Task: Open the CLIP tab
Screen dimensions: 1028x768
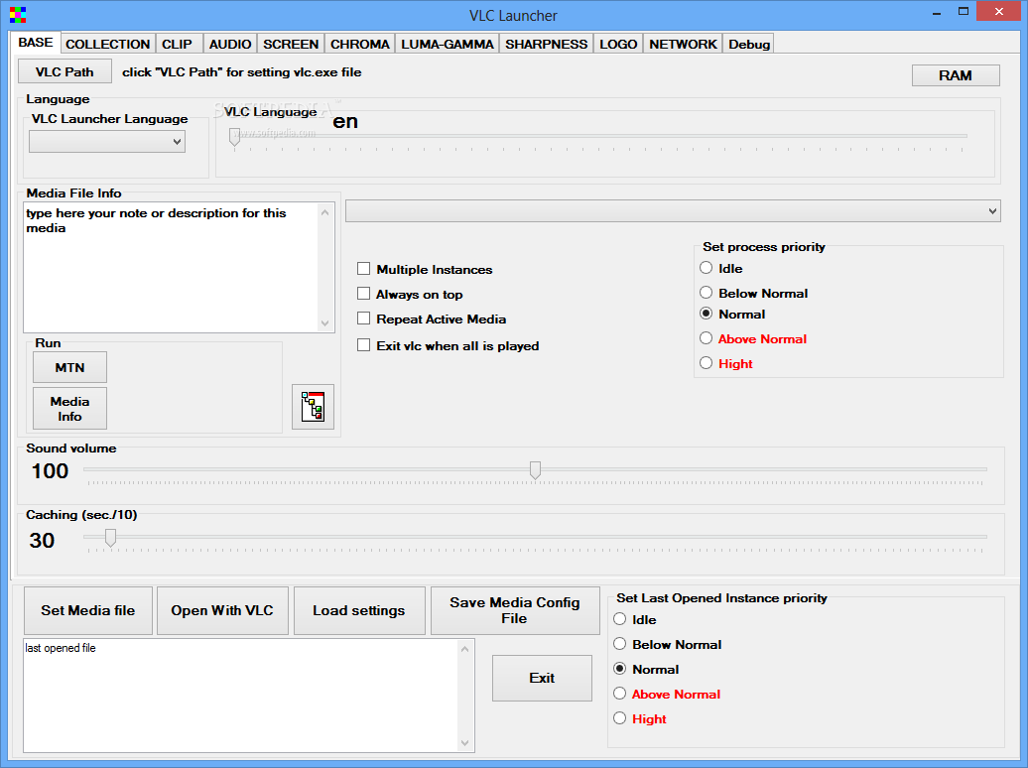Action: click(177, 44)
